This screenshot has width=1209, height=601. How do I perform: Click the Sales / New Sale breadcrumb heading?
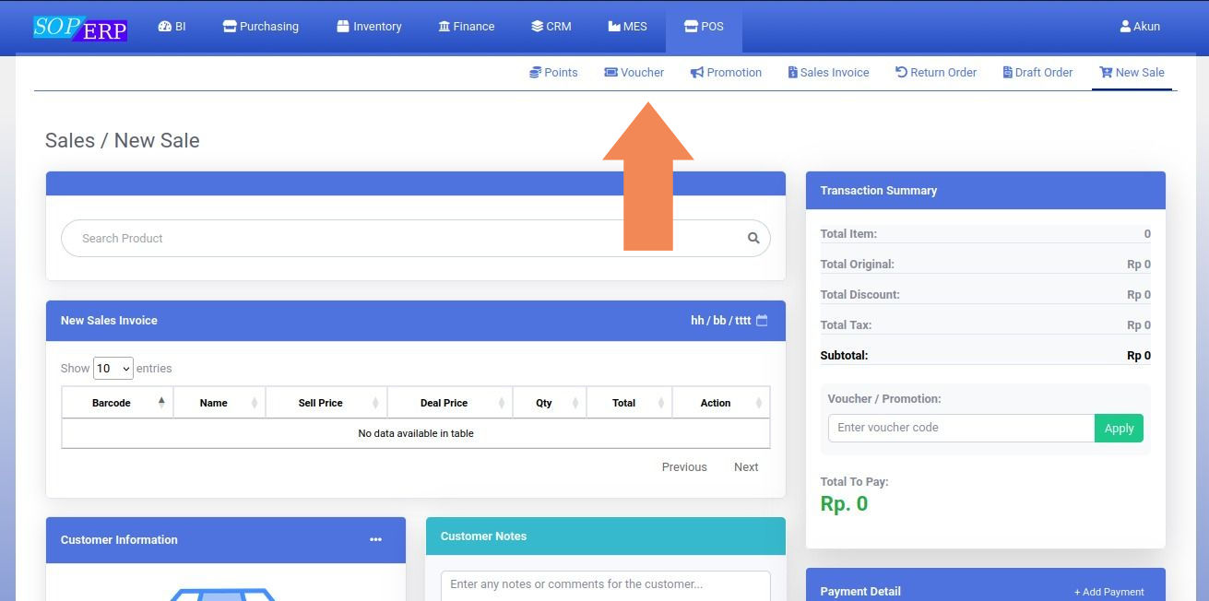[x=123, y=140]
